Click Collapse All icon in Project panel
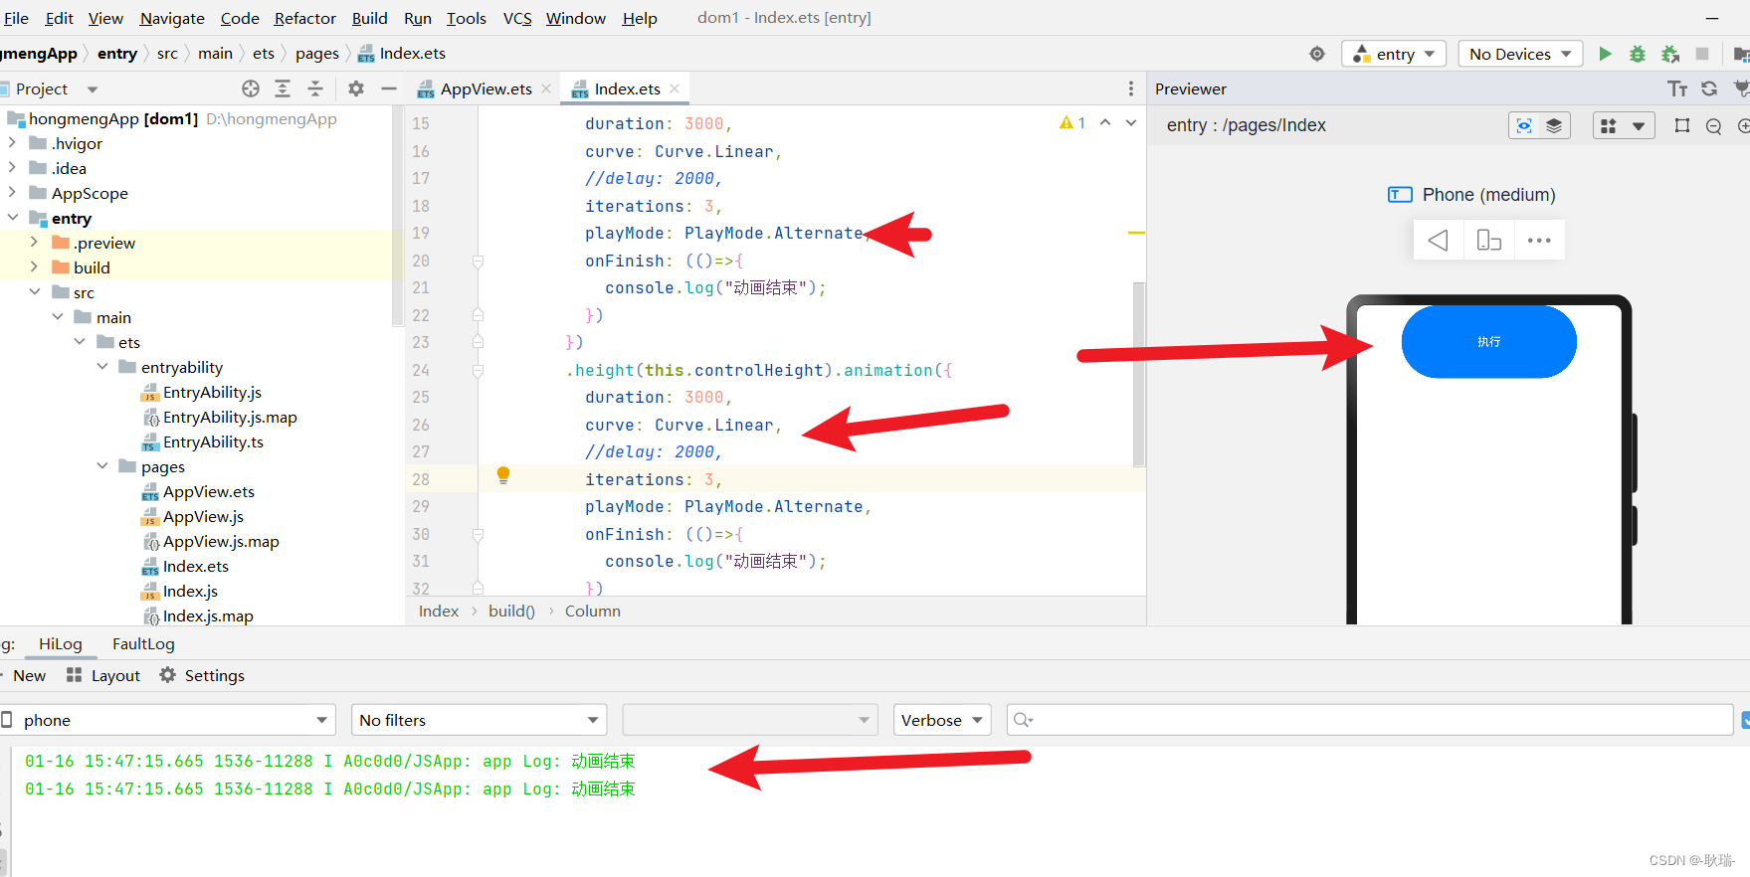Image resolution: width=1750 pixels, height=877 pixels. click(315, 88)
